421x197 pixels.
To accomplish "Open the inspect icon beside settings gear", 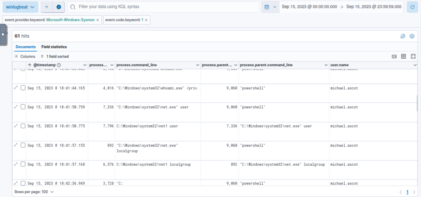I will (x=403, y=36).
